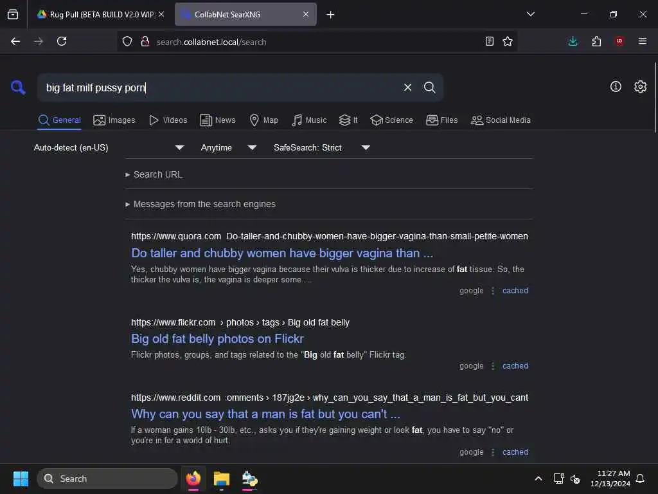Show hidden system tray icons
Screen dimensions: 658x494
pyautogui.click(x=538, y=479)
